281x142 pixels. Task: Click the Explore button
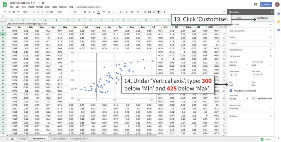coord(266,139)
